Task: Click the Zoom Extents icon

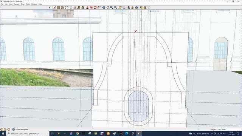Action: coord(115,8)
